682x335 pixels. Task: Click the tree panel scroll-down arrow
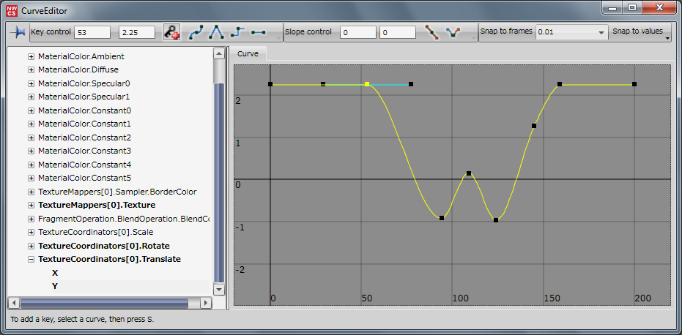(x=219, y=290)
